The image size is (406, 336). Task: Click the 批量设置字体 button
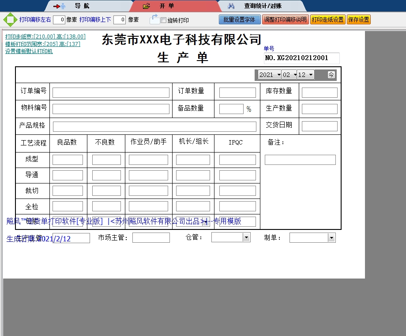click(x=239, y=20)
